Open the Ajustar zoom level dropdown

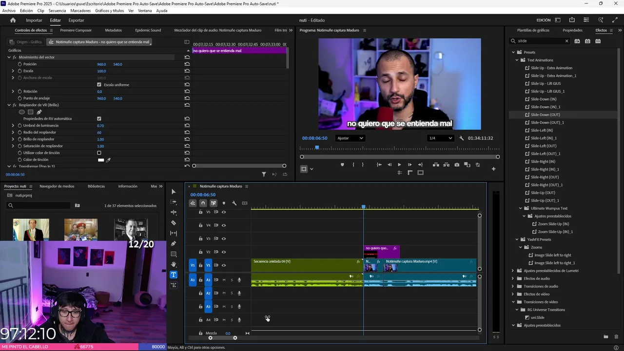350,138
